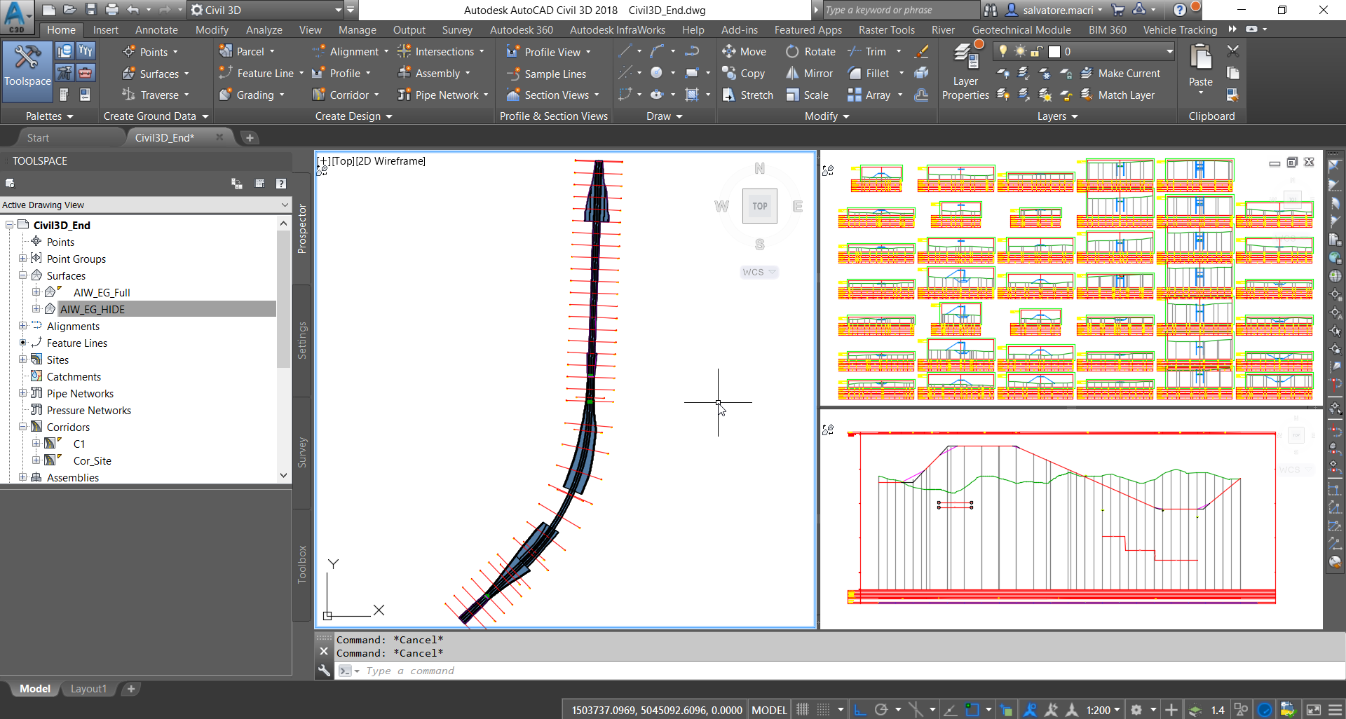Toggle the drawing grid display
The image size is (1346, 719).
coord(803,710)
